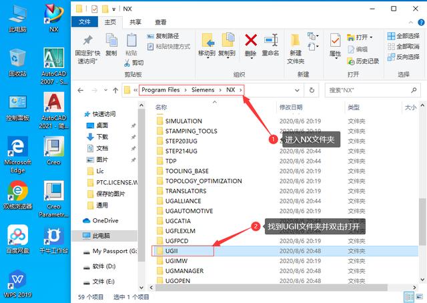Screen dimensions: 427x303
Task: Open recent locations dropdown arrow
Action: 105,90
